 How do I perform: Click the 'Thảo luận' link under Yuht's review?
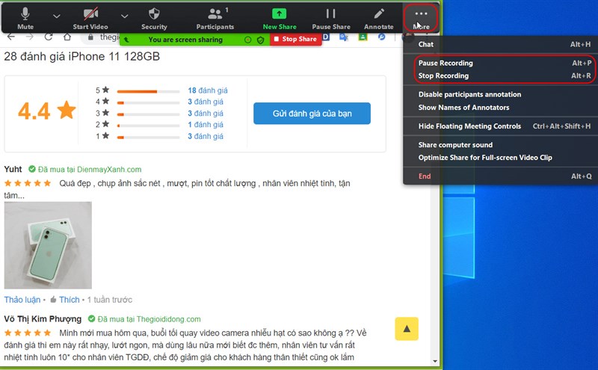click(22, 300)
